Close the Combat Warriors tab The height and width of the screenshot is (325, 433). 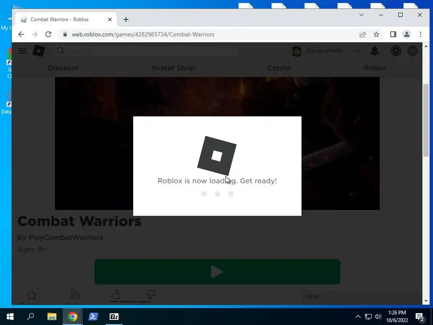pyautogui.click(x=110, y=19)
